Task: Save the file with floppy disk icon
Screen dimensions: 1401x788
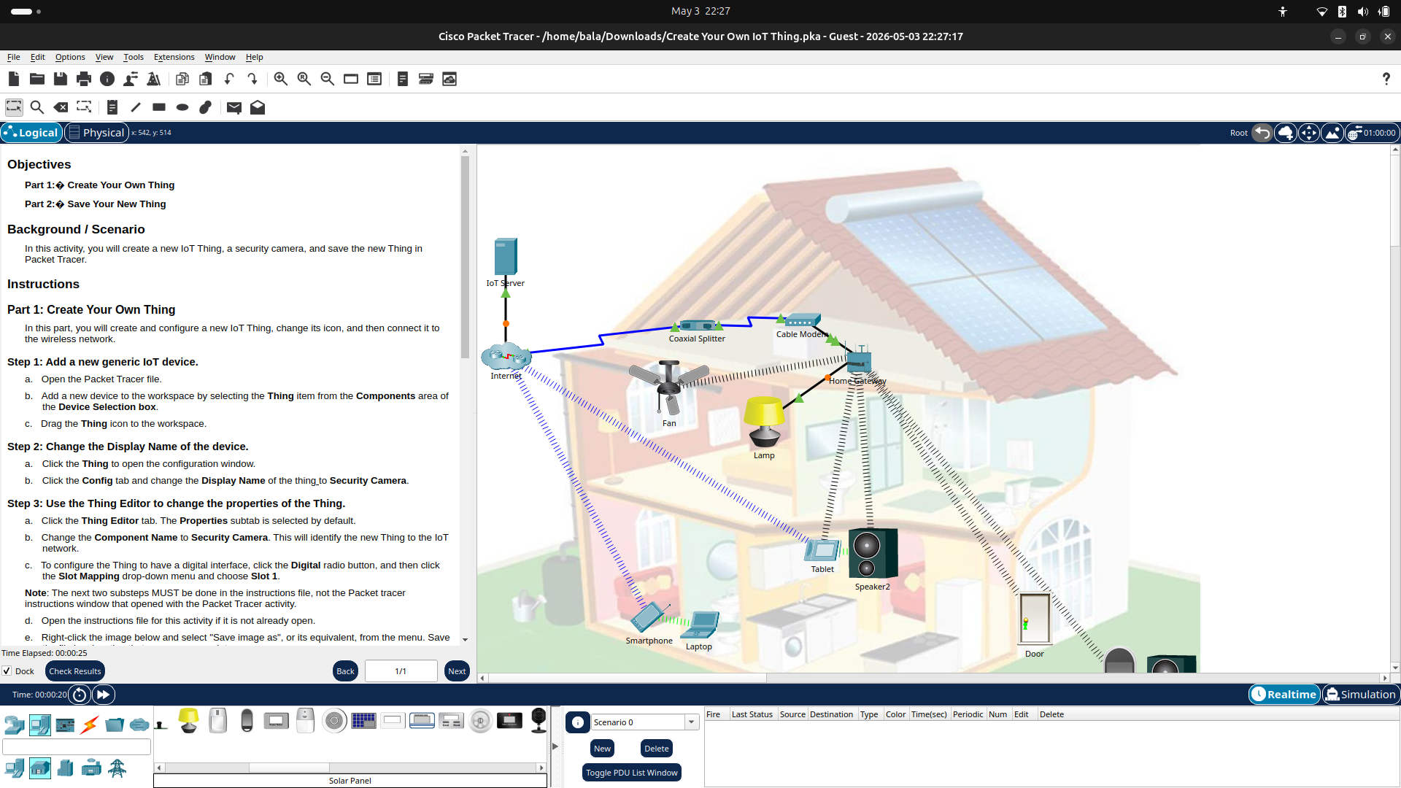Action: (x=61, y=79)
